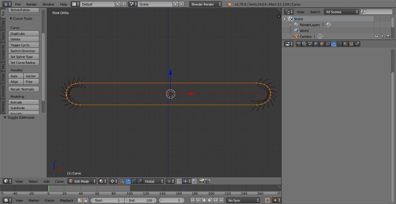Open the Playback menu

(x=66, y=201)
